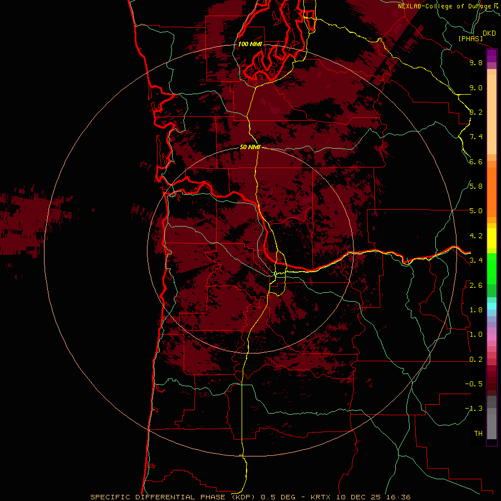Select the -0.5 legend value

coord(474,384)
